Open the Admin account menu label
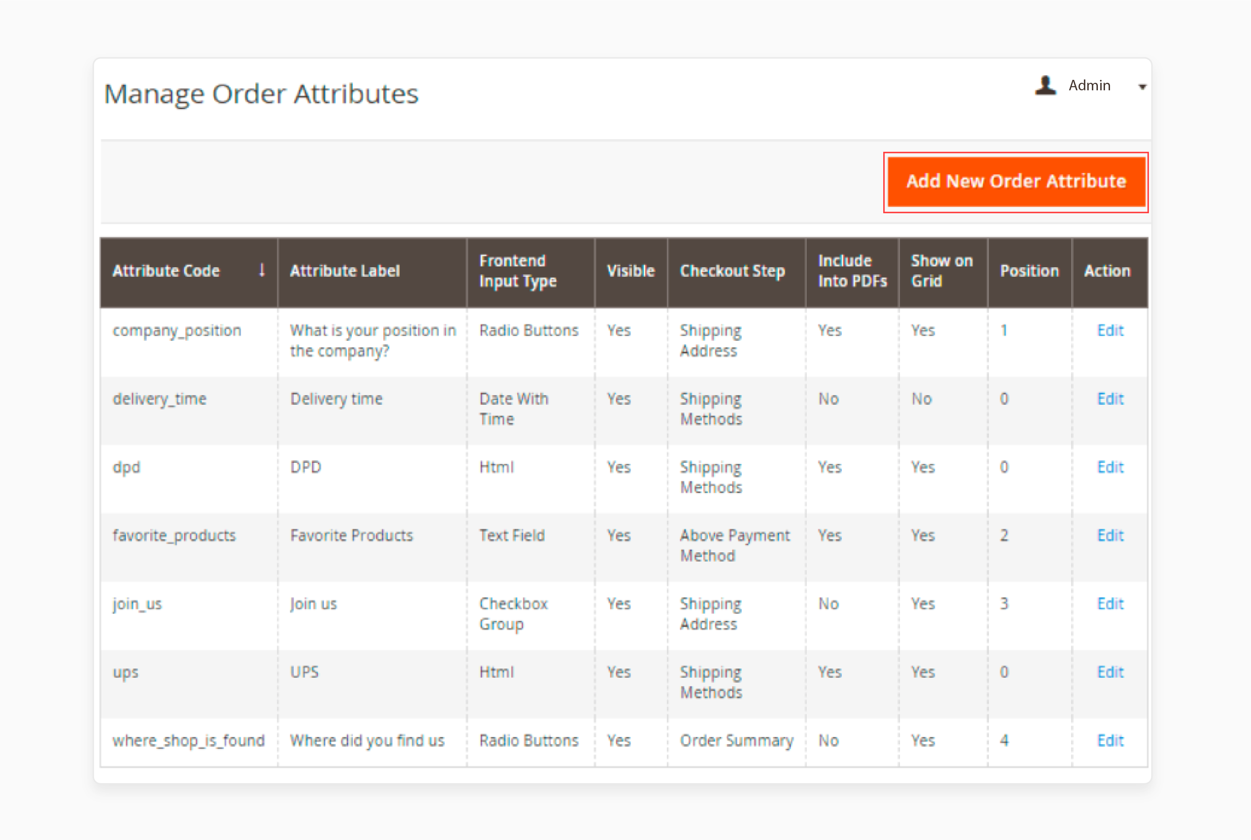 tap(1089, 86)
